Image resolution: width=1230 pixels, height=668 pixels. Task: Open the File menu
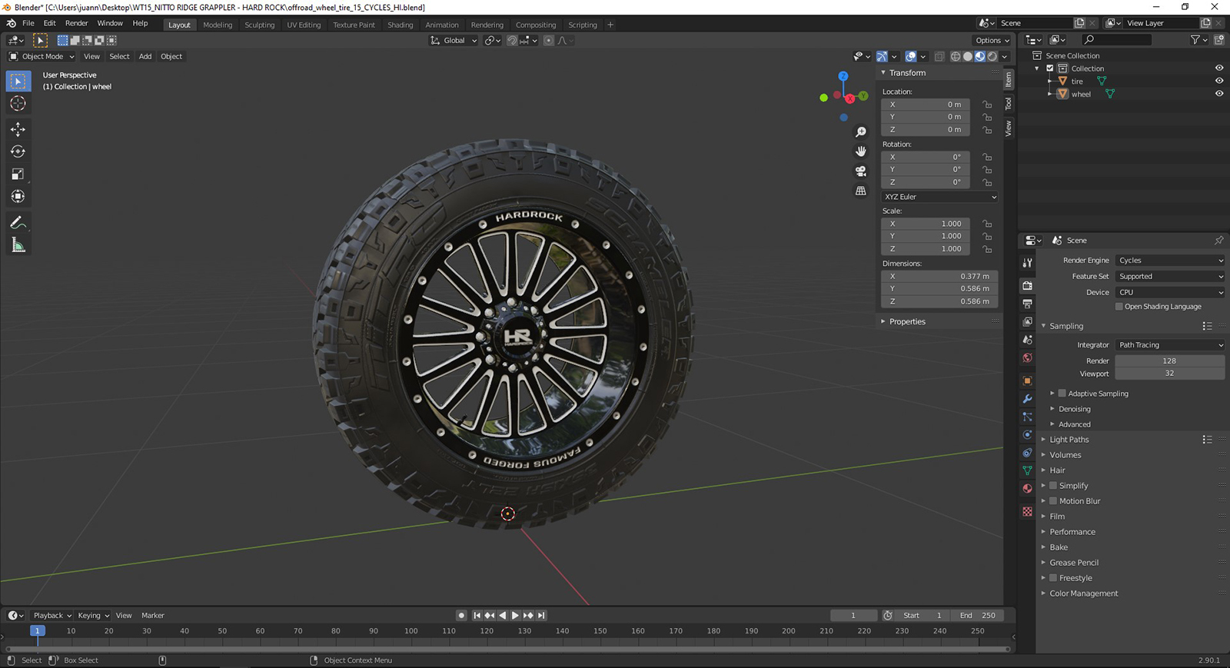28,23
